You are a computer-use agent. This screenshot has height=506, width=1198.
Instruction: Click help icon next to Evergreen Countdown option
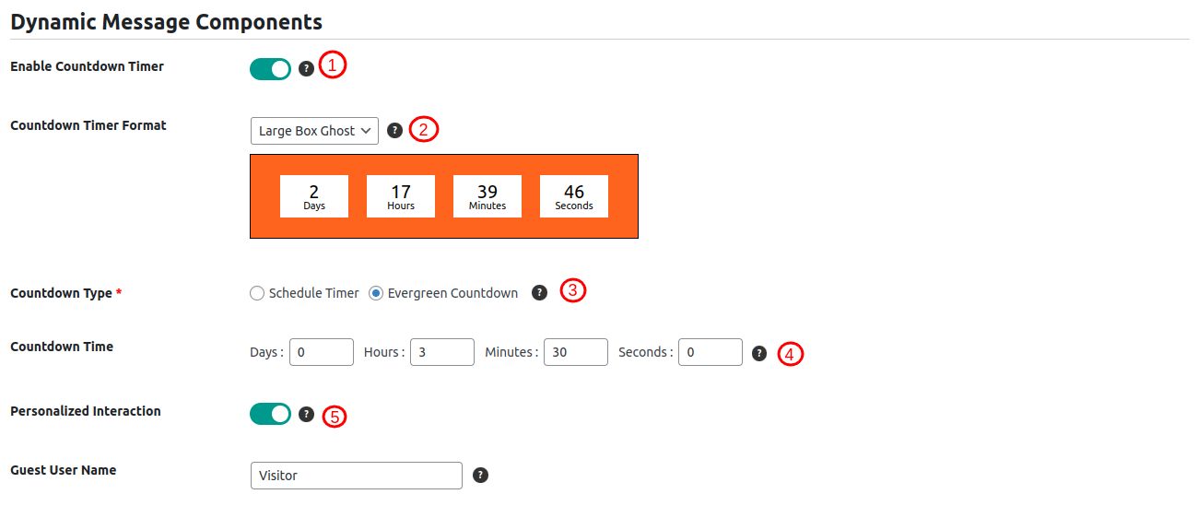540,293
